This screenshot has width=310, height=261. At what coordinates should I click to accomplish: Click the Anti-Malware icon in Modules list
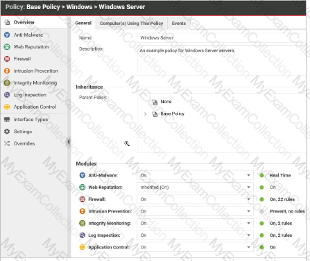(x=83, y=175)
